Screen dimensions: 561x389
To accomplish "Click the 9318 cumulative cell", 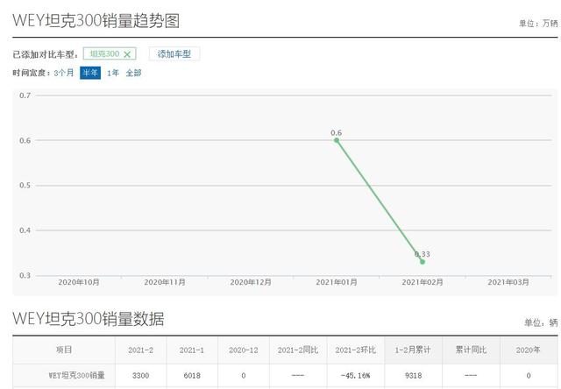I will point(413,375).
